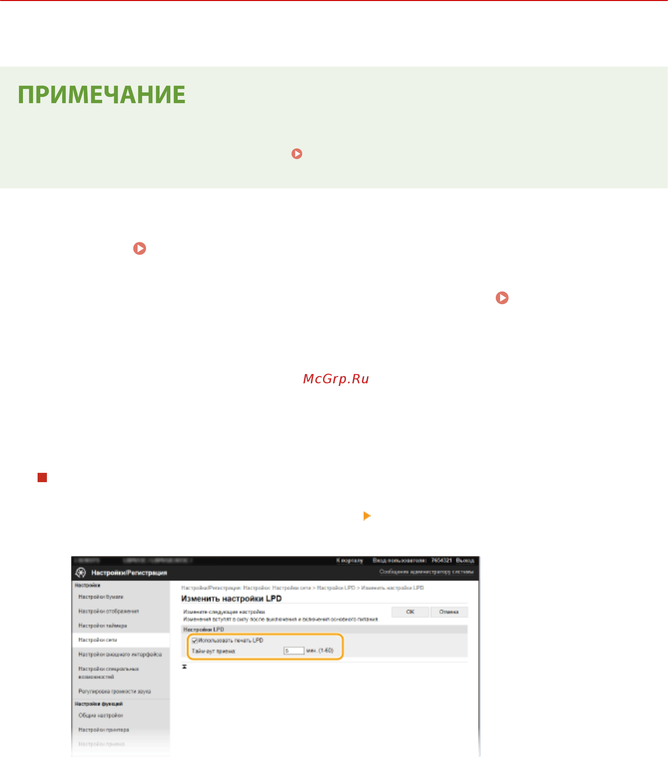
Task: Select Настройки специальных возможностей in the sidebar
Action: (108, 673)
